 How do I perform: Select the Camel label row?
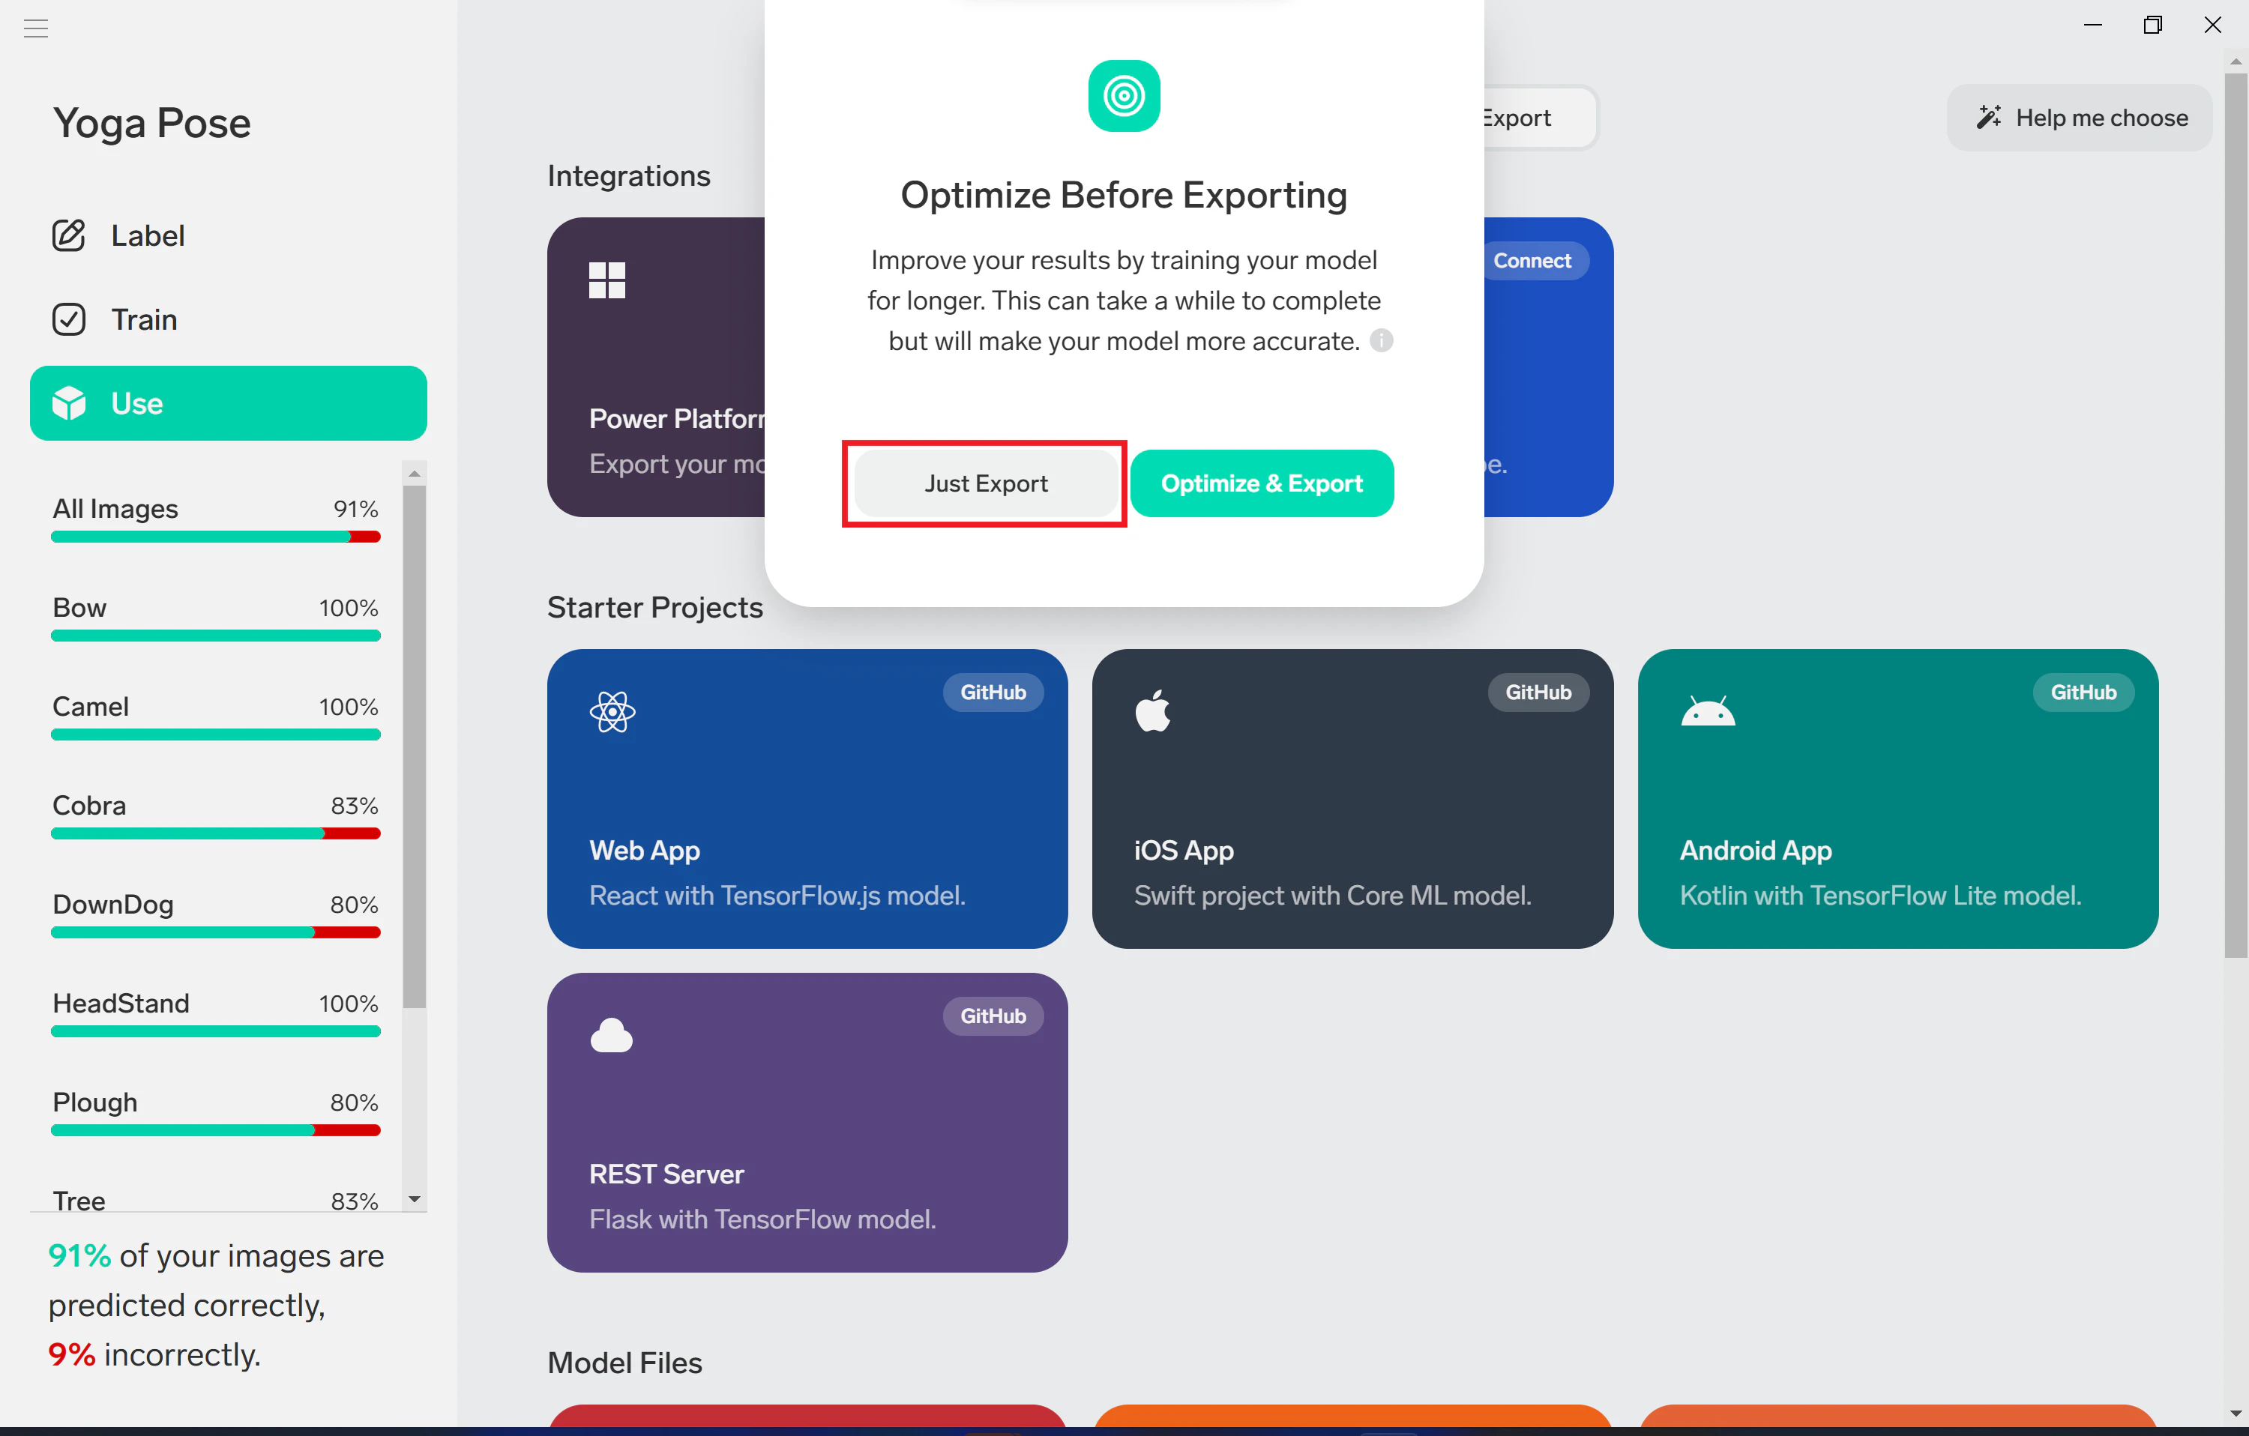216,717
